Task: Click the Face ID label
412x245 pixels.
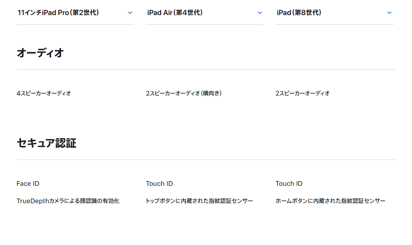Action: point(28,183)
